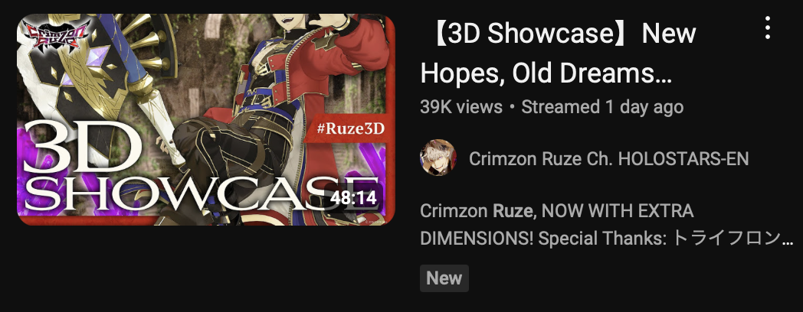Click the 48:14 duration badge
Viewport: 803px width, 312px height.
pyautogui.click(x=353, y=197)
